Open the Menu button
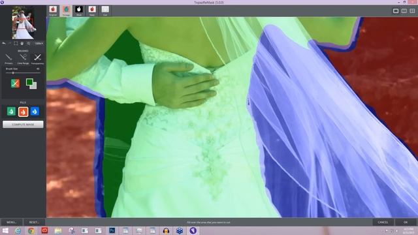The image size is (418, 235). 12,222
